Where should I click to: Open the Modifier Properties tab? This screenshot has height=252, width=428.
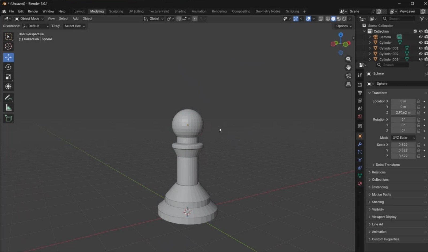[360, 144]
